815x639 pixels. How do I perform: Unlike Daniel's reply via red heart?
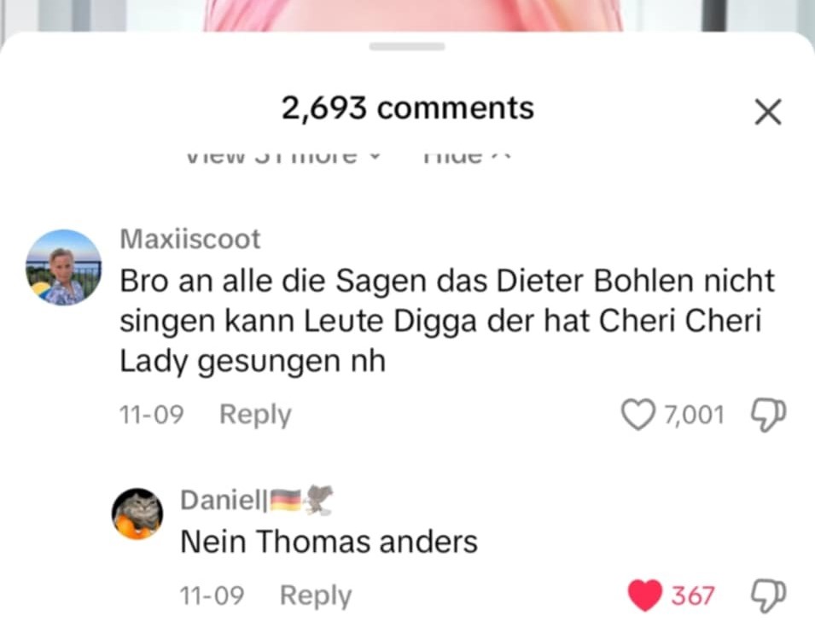pos(645,595)
